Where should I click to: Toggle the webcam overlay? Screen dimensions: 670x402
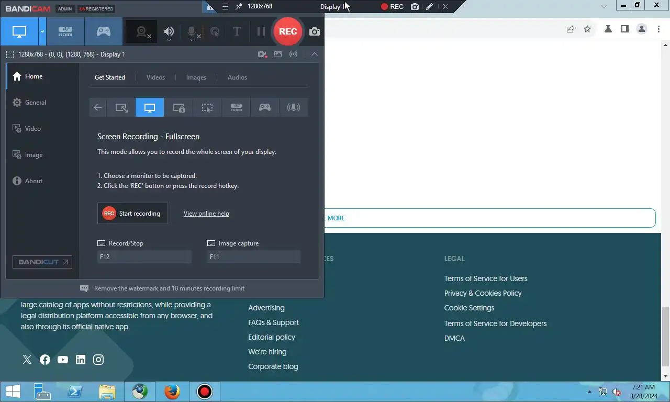(141, 31)
